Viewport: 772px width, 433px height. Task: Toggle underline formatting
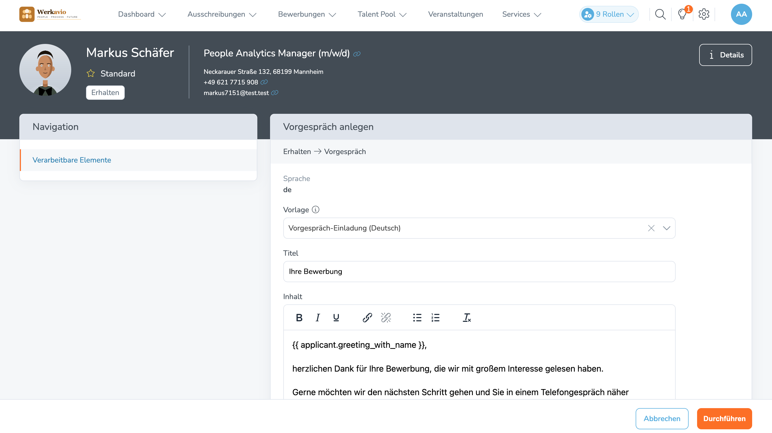point(336,317)
